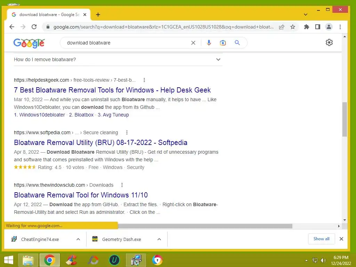
Task: Click the horizontal scrollbar thumb
Action: [205, 226]
